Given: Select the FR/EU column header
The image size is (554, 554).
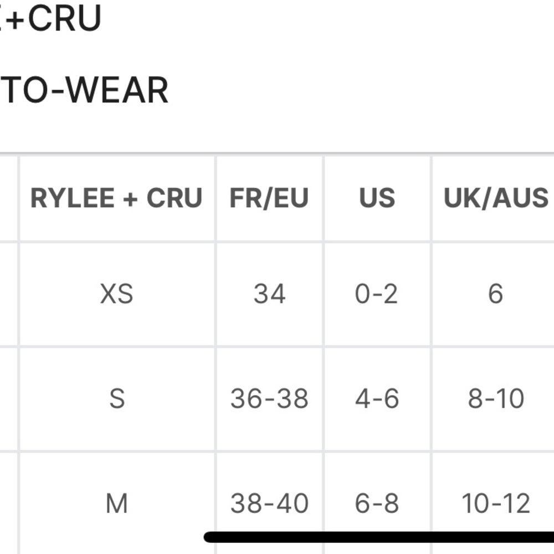Looking at the screenshot, I should pyautogui.click(x=269, y=198).
